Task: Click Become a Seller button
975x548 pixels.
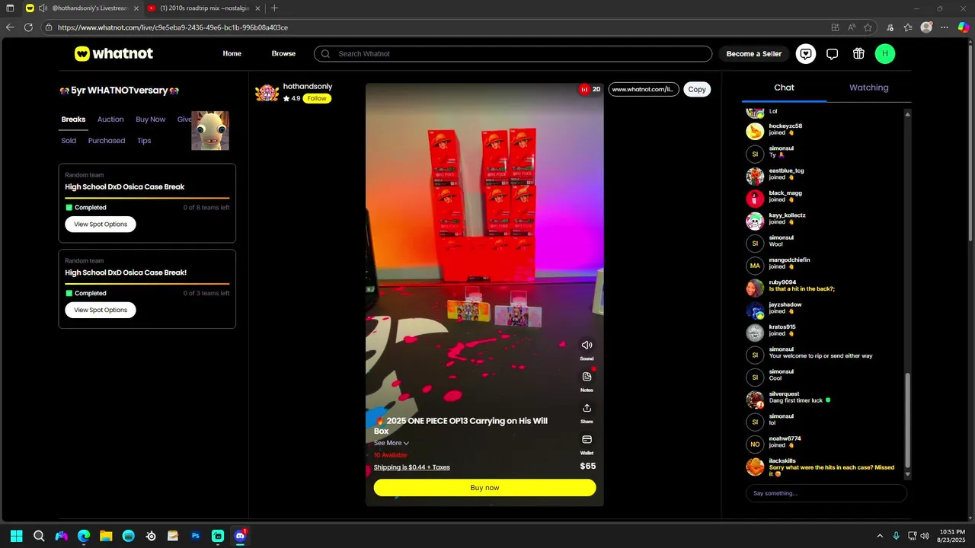Action: [753, 54]
